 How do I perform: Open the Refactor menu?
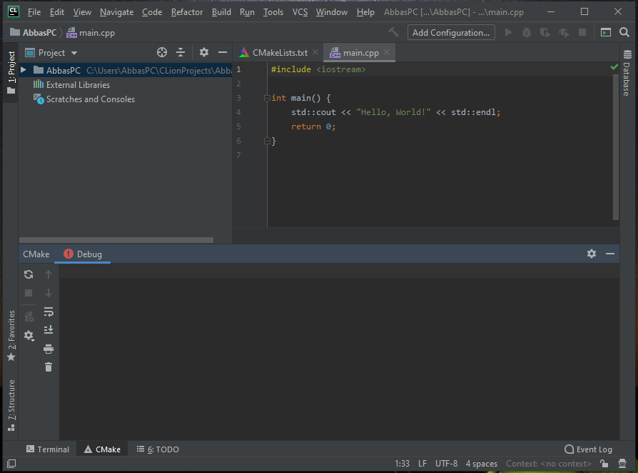pos(187,12)
